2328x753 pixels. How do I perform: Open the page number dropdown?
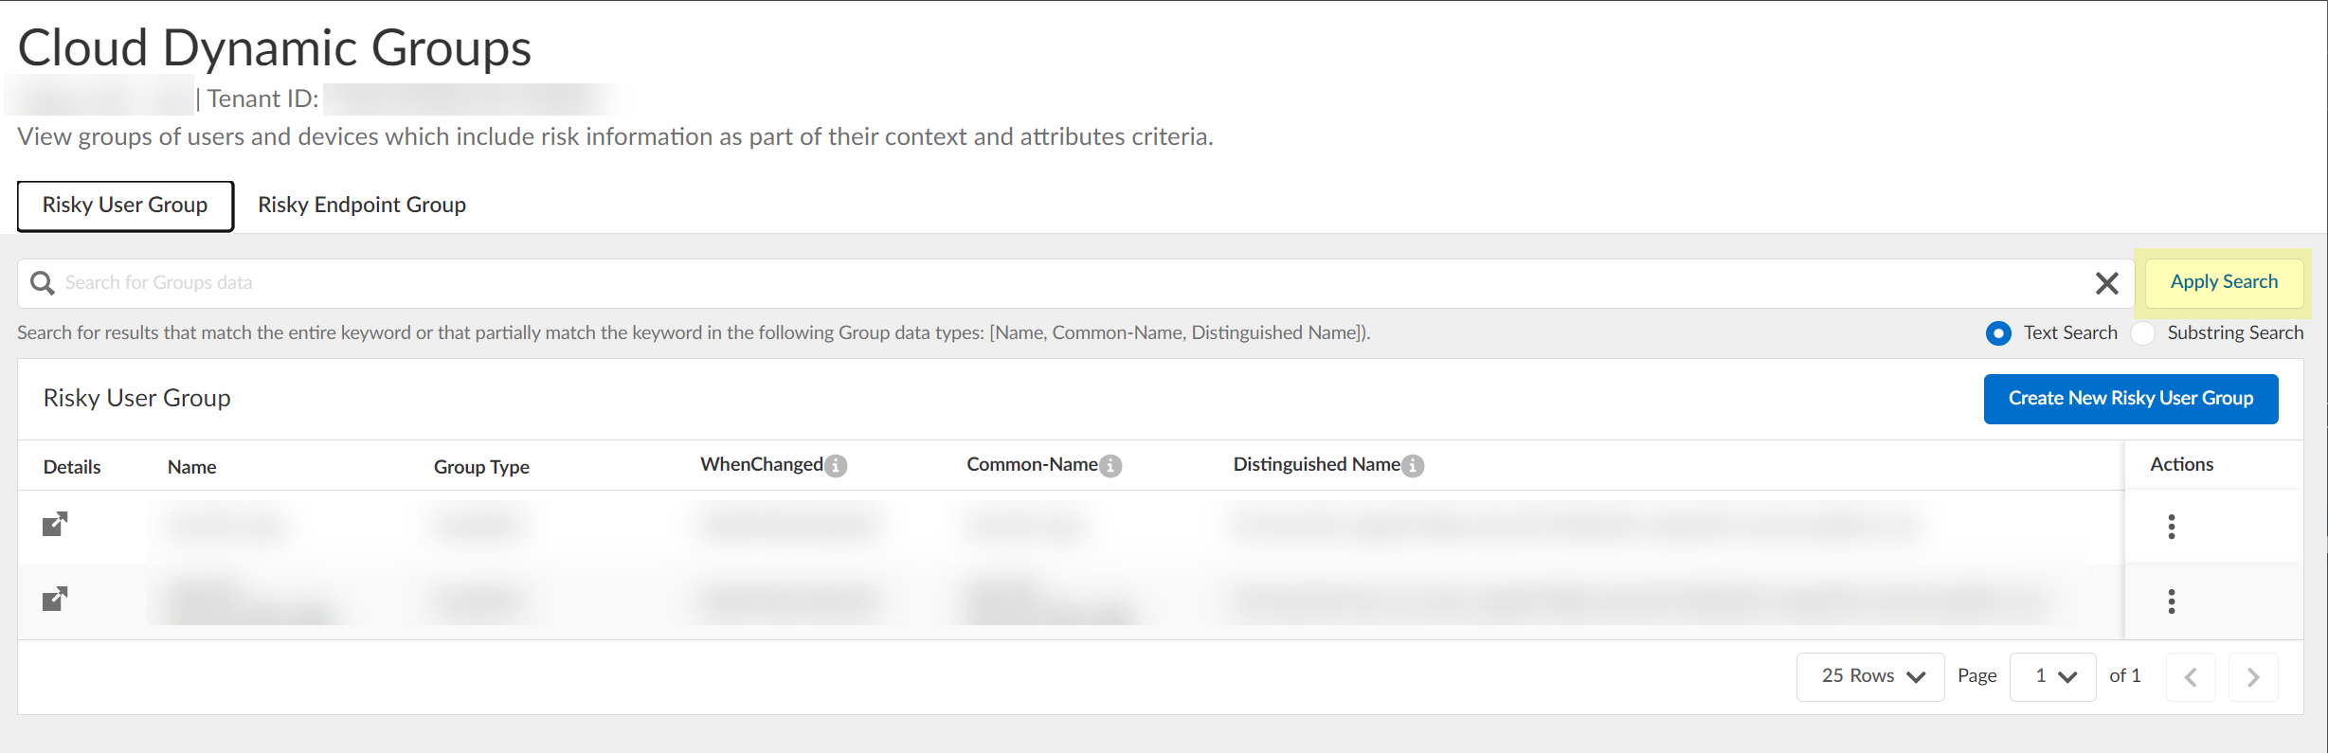tap(2052, 676)
